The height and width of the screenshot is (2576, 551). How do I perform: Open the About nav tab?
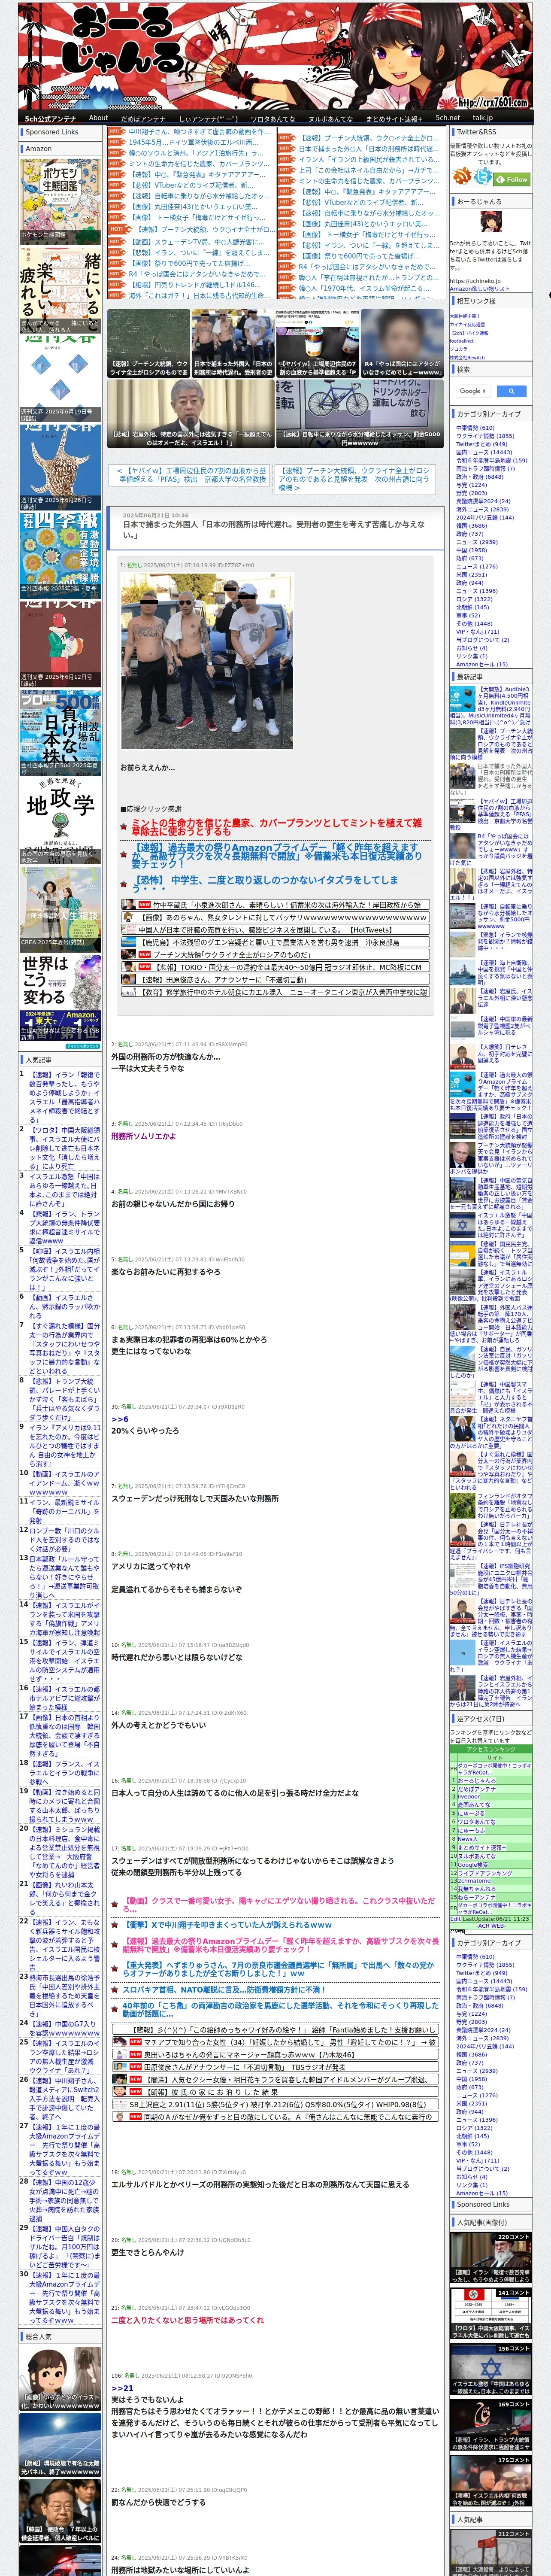pos(98,118)
